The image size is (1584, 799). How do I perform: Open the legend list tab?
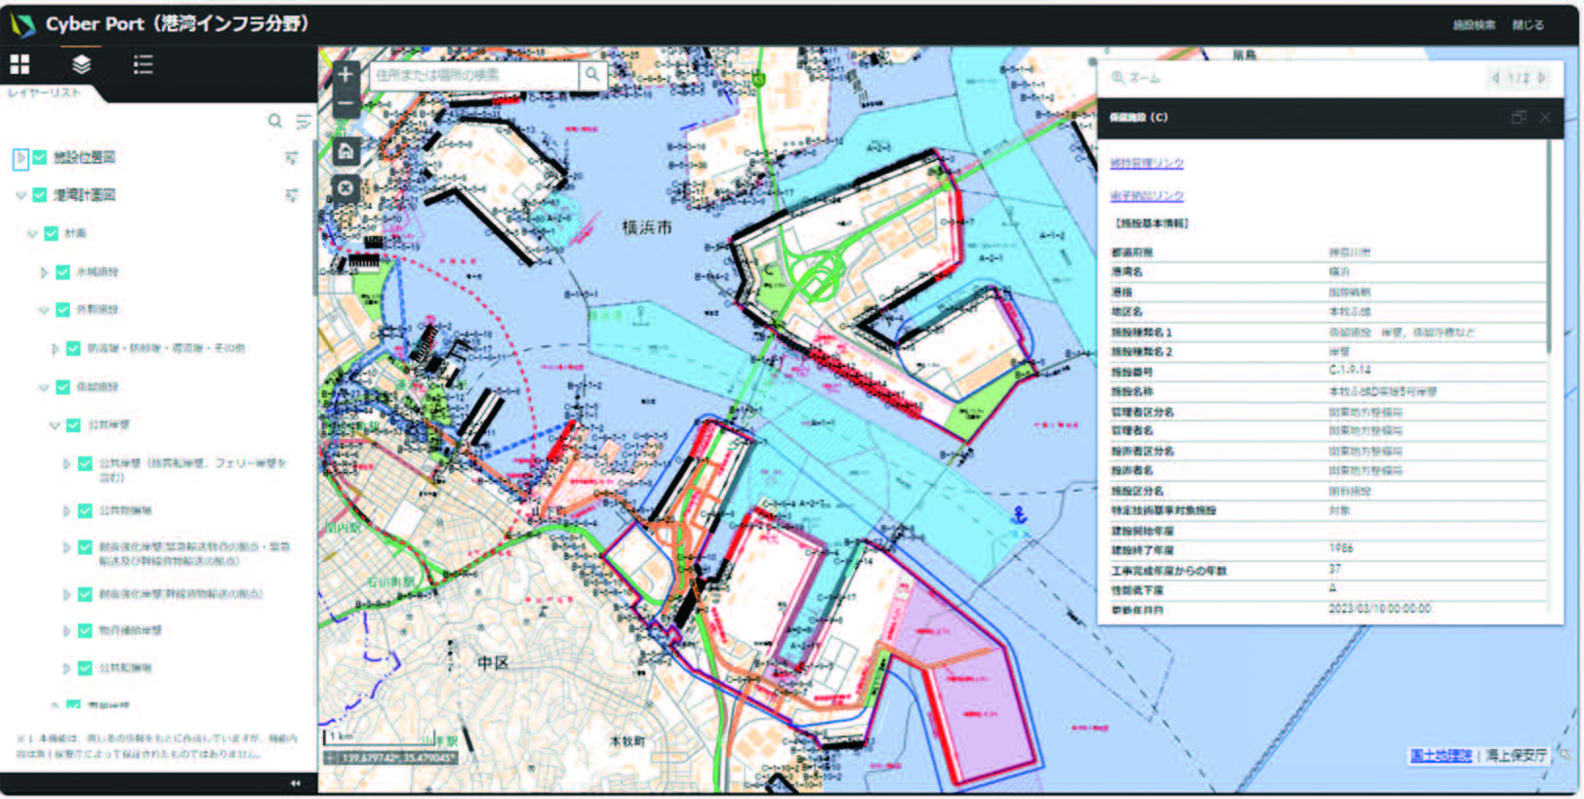point(142,64)
